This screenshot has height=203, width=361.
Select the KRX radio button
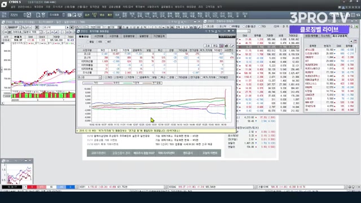point(98,42)
